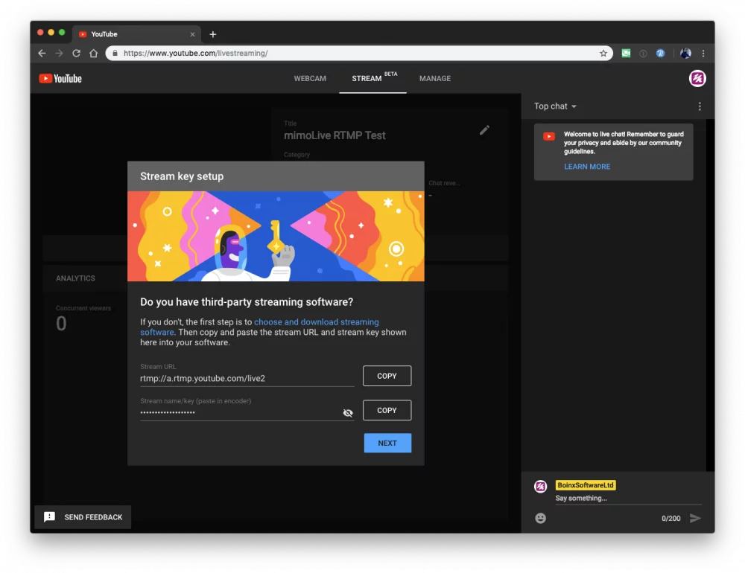Viewport: 745px width, 573px height.
Task: Edit stream title with pencil icon
Action: point(484,130)
